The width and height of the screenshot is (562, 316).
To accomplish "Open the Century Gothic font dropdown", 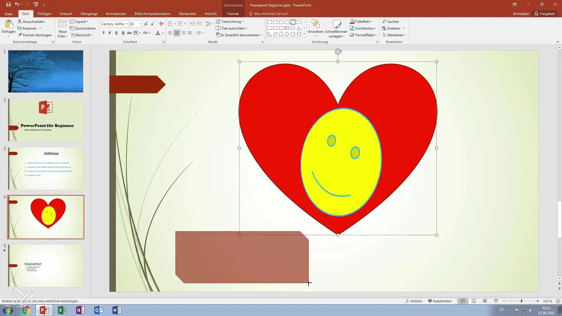I will tap(127, 24).
